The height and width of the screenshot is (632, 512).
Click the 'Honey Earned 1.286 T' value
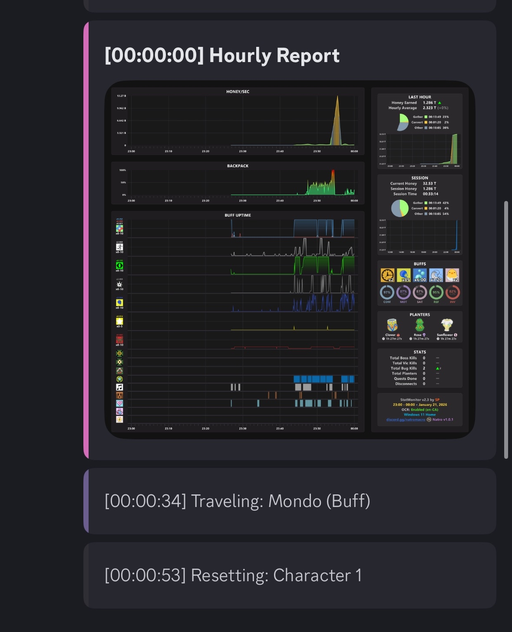429,103
